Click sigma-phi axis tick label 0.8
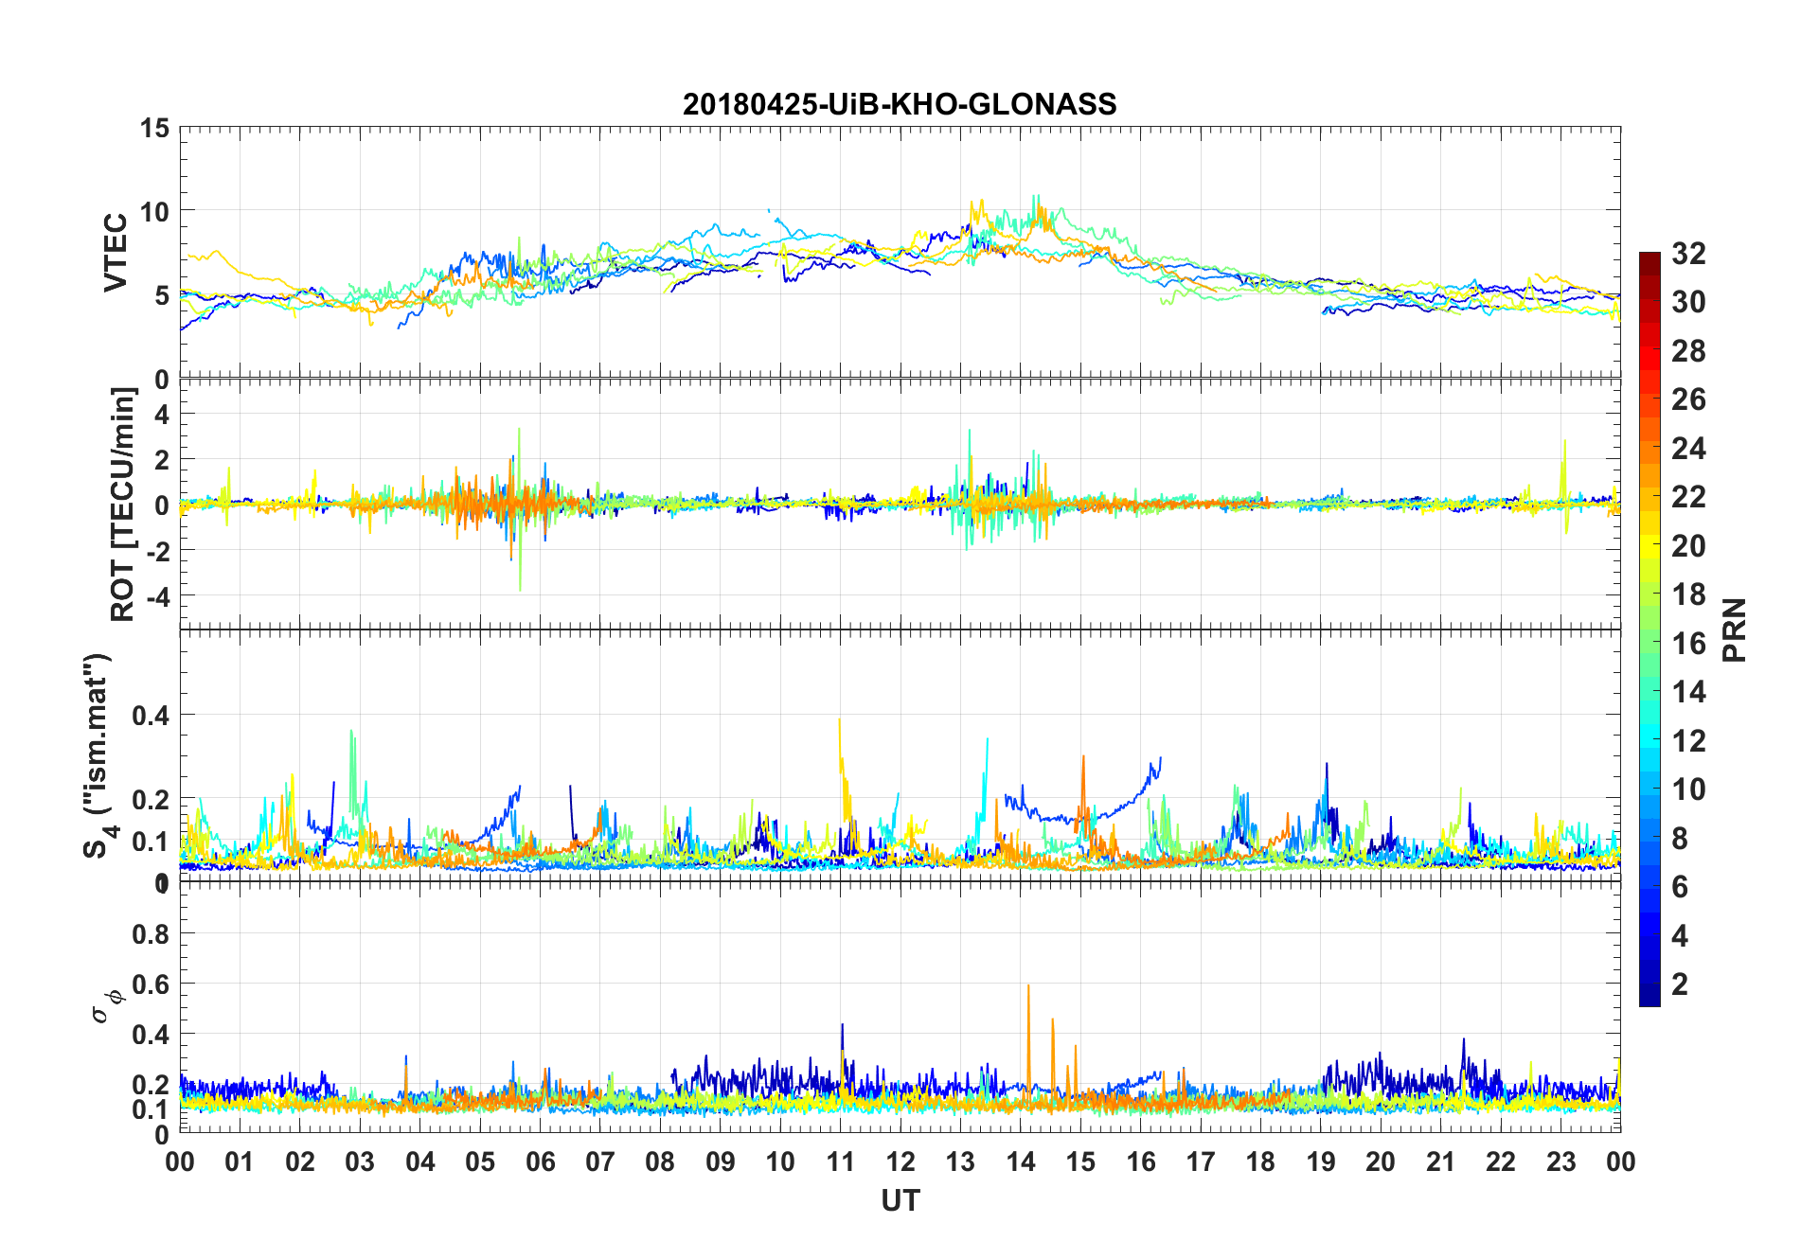Screen dimensions: 1801x1259 coord(152,934)
